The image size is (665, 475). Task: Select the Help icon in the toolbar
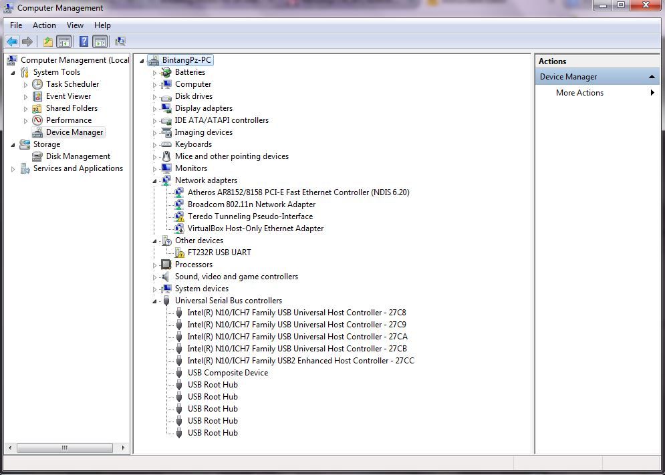tap(84, 41)
